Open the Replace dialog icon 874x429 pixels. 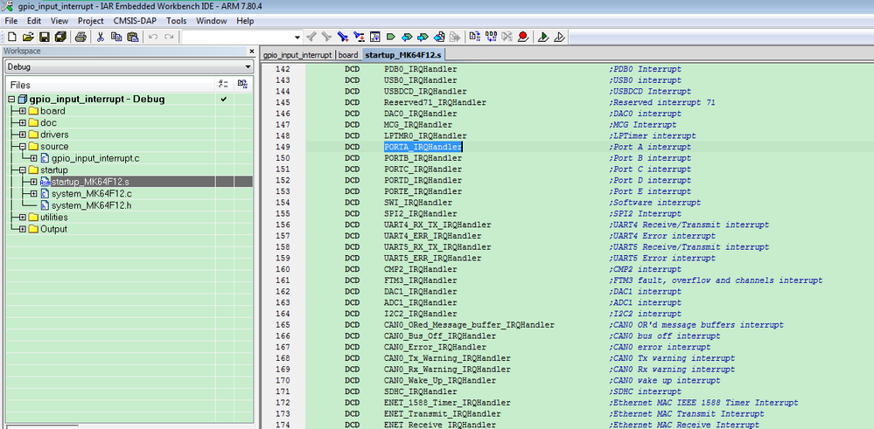(x=359, y=38)
